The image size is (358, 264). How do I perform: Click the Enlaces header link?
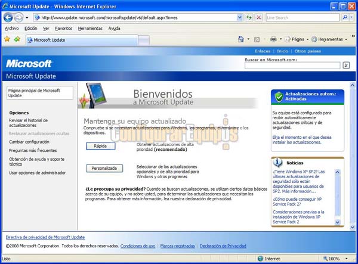pos(263,51)
